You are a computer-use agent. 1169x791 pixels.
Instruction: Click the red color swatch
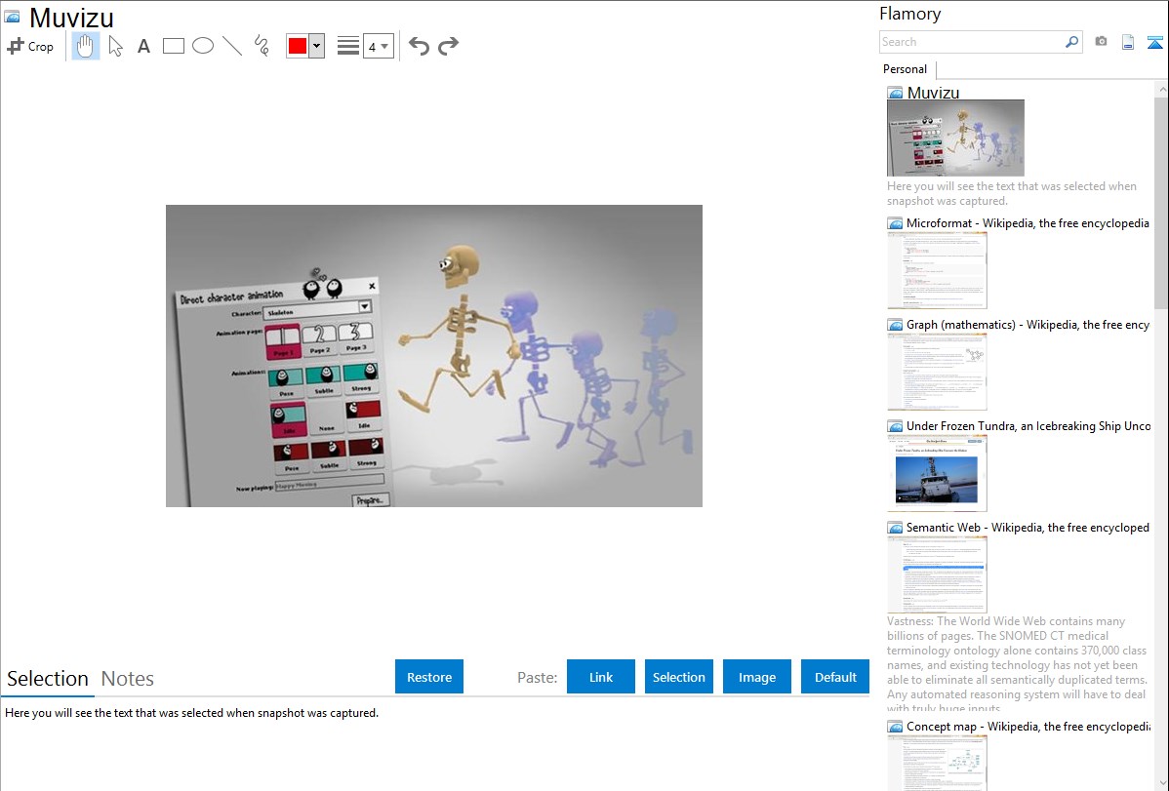pyautogui.click(x=298, y=46)
